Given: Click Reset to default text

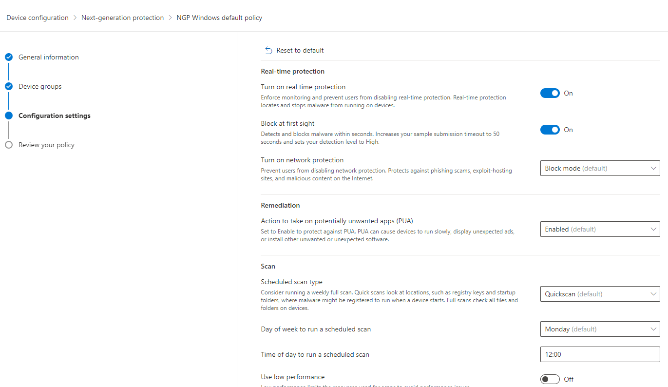Looking at the screenshot, I should tap(300, 51).
